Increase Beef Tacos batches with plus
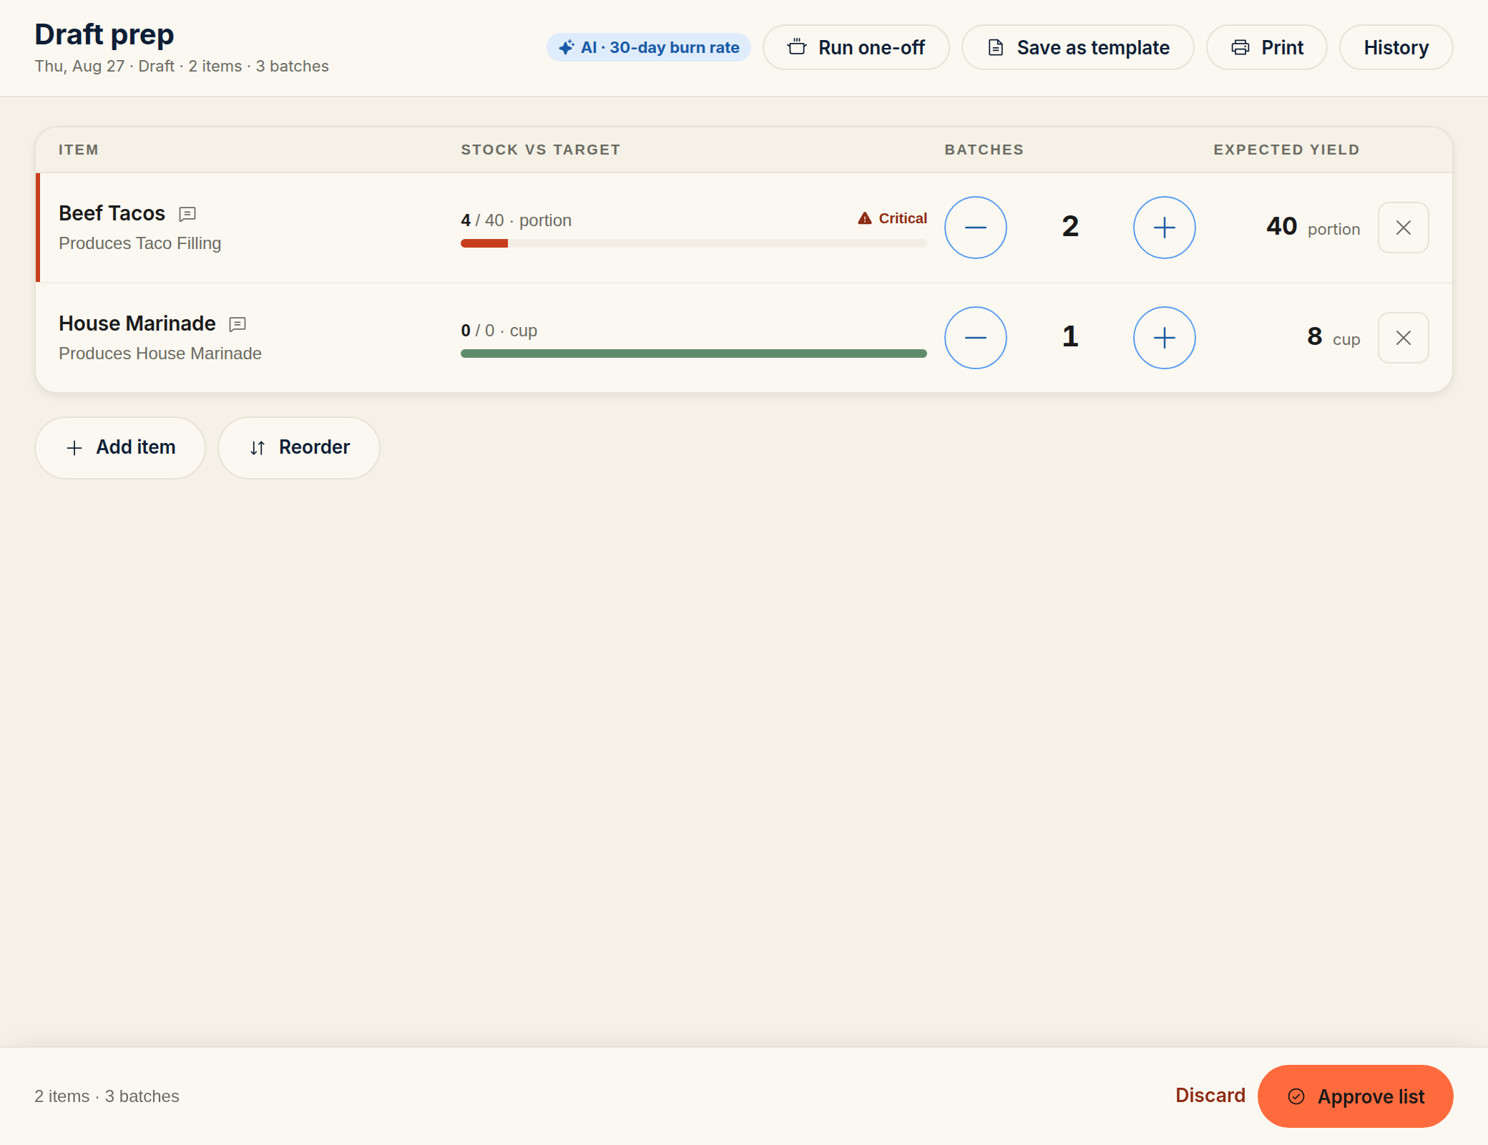The height and width of the screenshot is (1145, 1488). coord(1165,228)
